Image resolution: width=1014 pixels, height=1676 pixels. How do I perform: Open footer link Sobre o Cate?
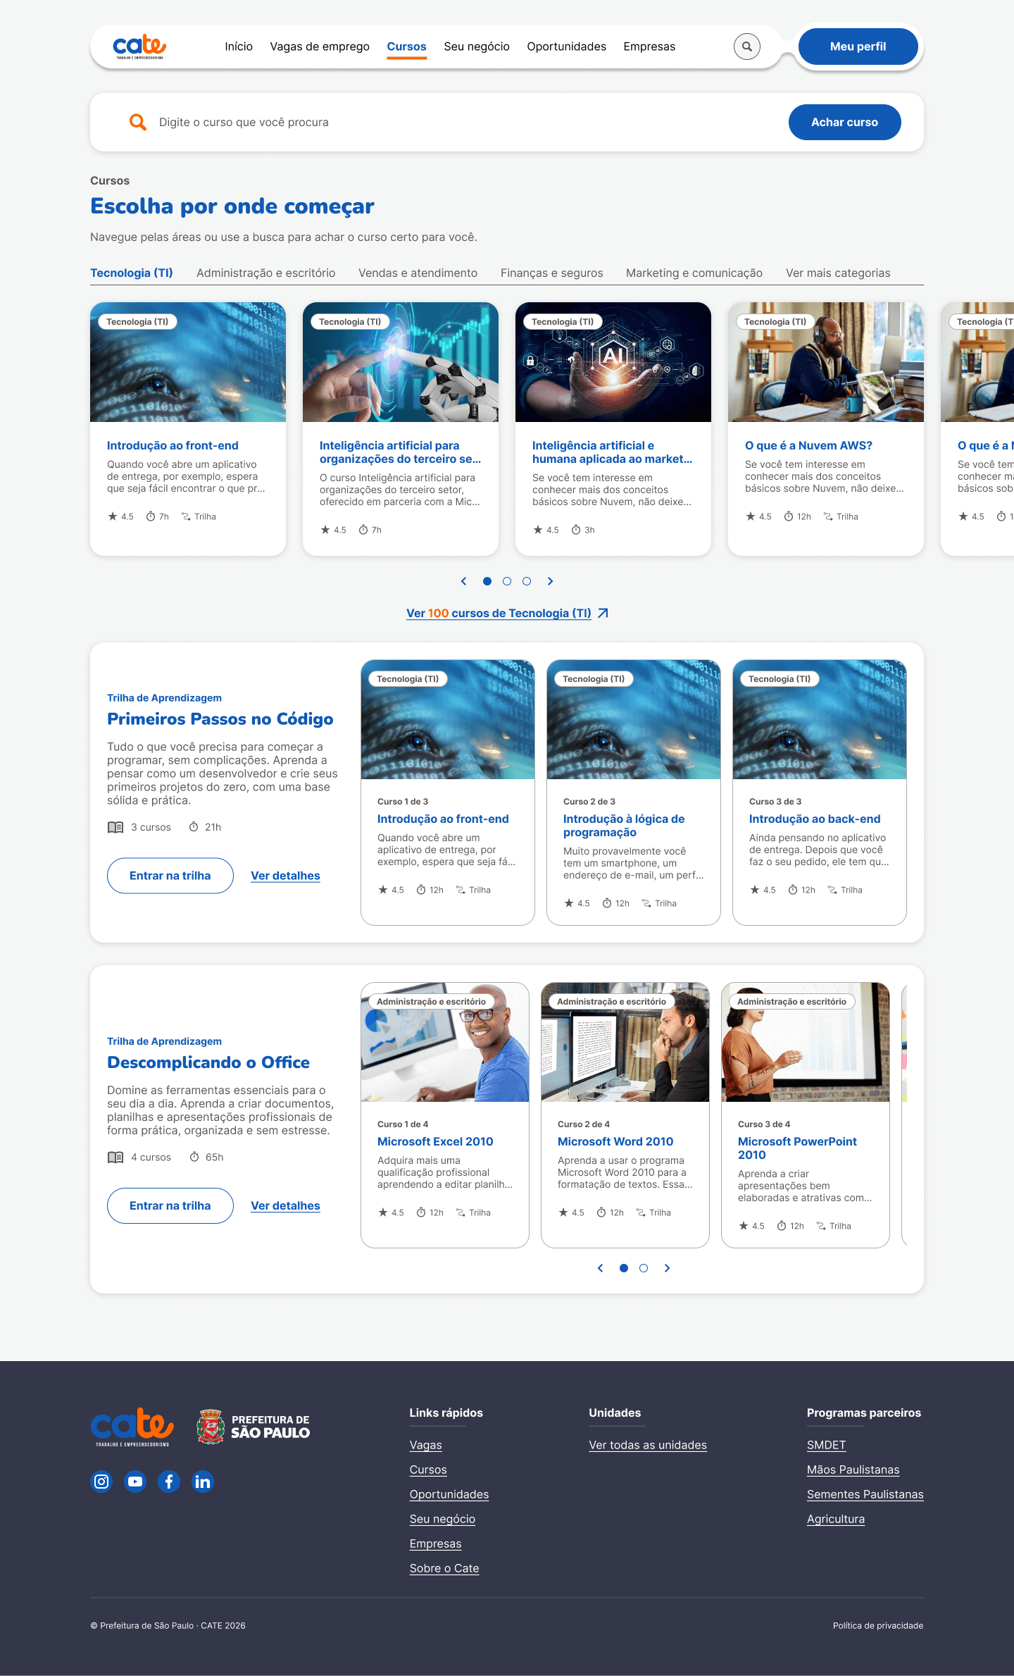pyautogui.click(x=444, y=1568)
